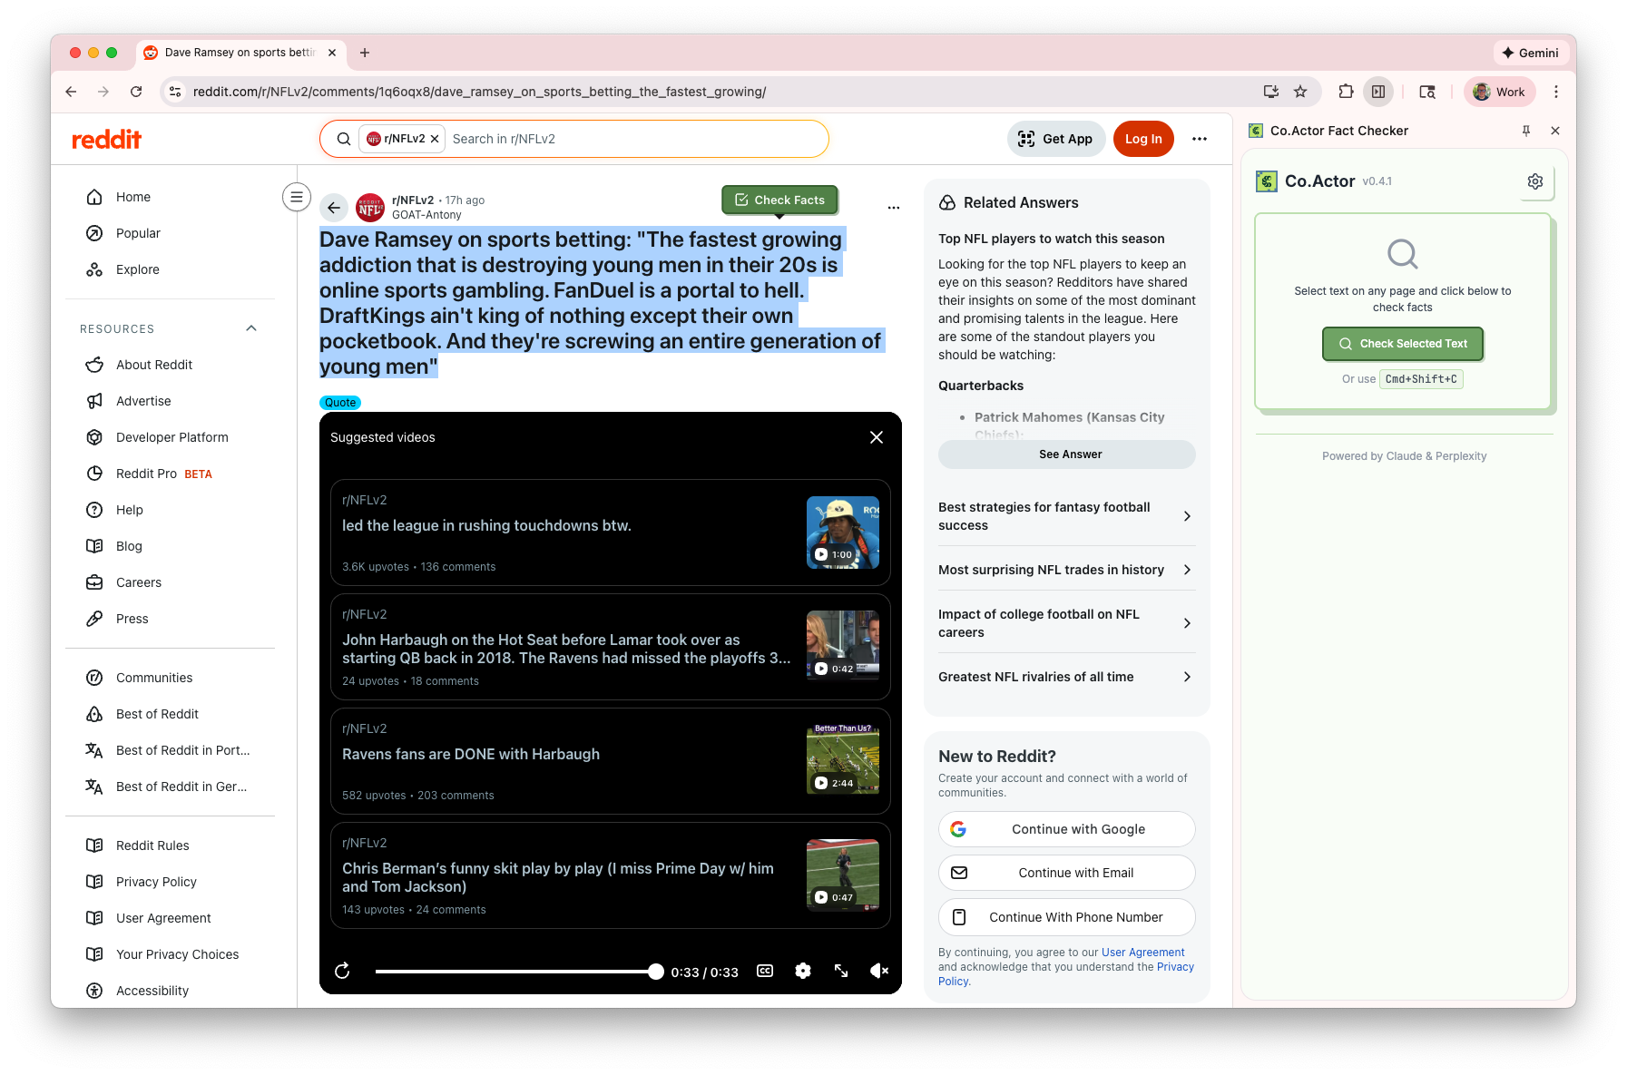Mute the video audio
Screen dimensions: 1627x1075
[878, 971]
